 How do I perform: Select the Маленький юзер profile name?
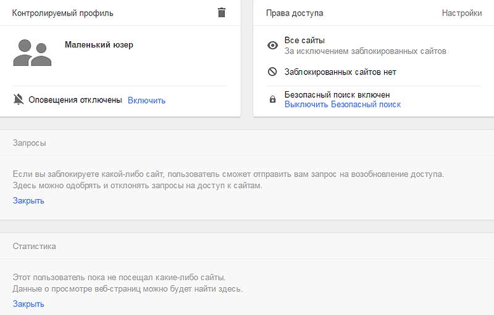99,44
